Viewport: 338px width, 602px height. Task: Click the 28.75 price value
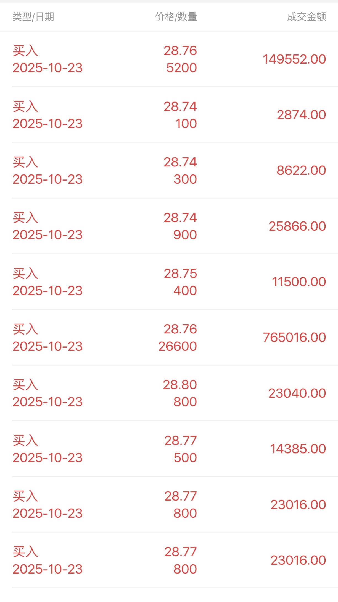coord(180,273)
